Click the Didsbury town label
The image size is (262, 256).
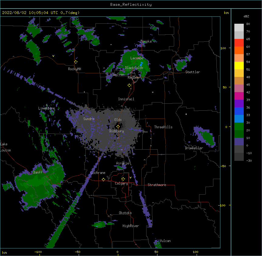coord(117,131)
